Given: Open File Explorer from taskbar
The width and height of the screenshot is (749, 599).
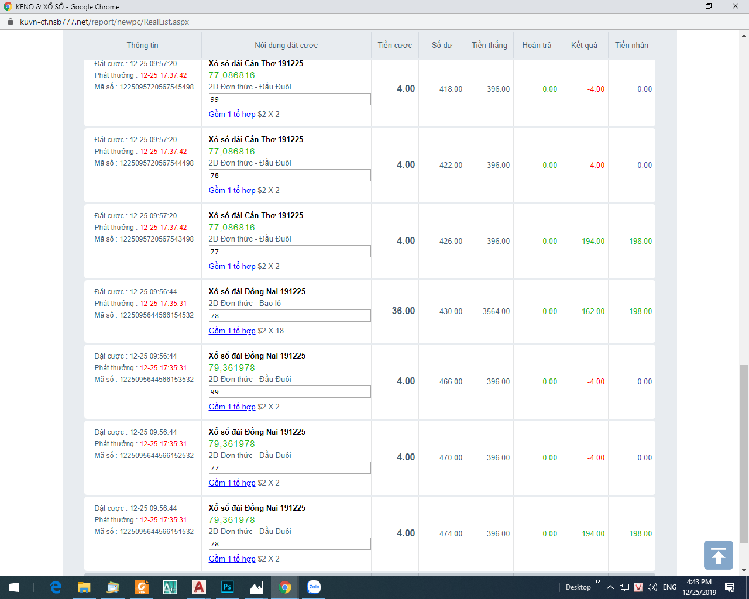Looking at the screenshot, I should point(84,587).
